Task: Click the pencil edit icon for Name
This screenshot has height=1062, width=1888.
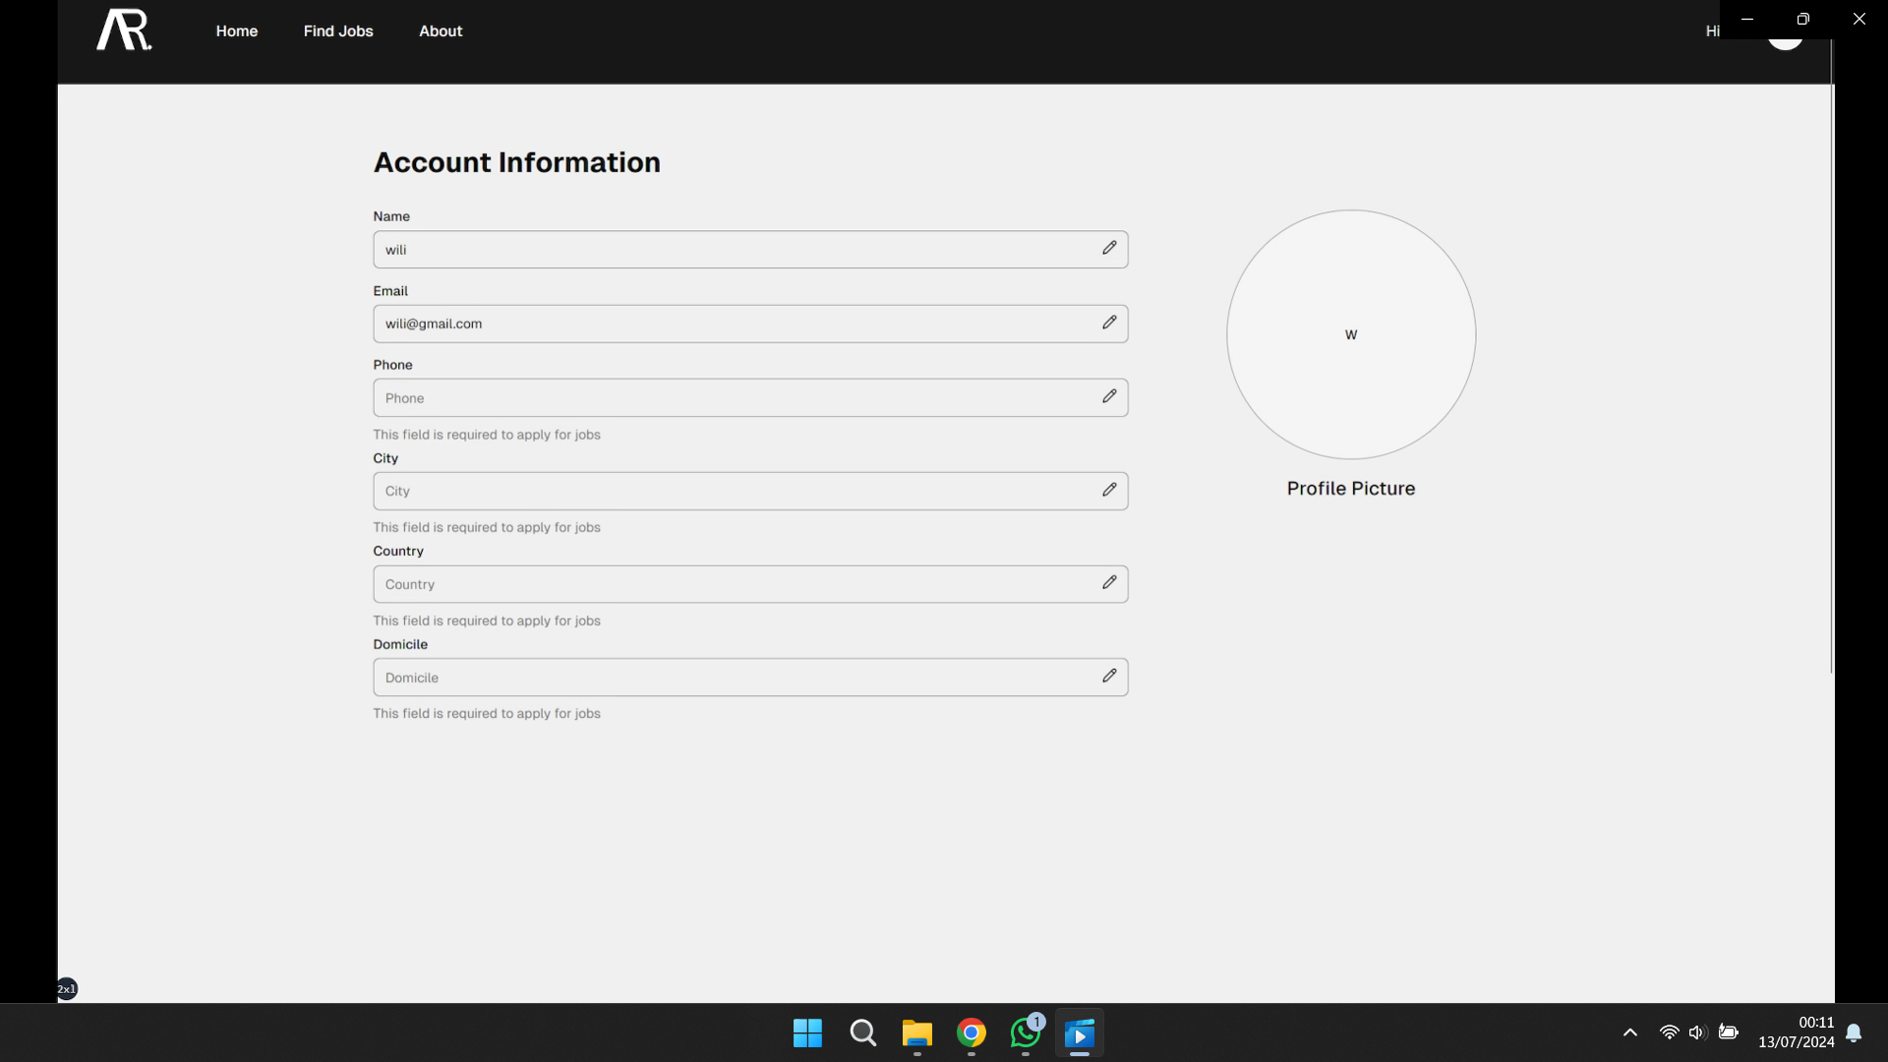Action: (1109, 248)
